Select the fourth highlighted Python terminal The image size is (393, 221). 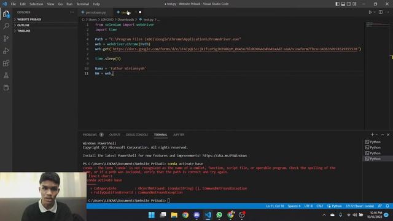(377, 158)
